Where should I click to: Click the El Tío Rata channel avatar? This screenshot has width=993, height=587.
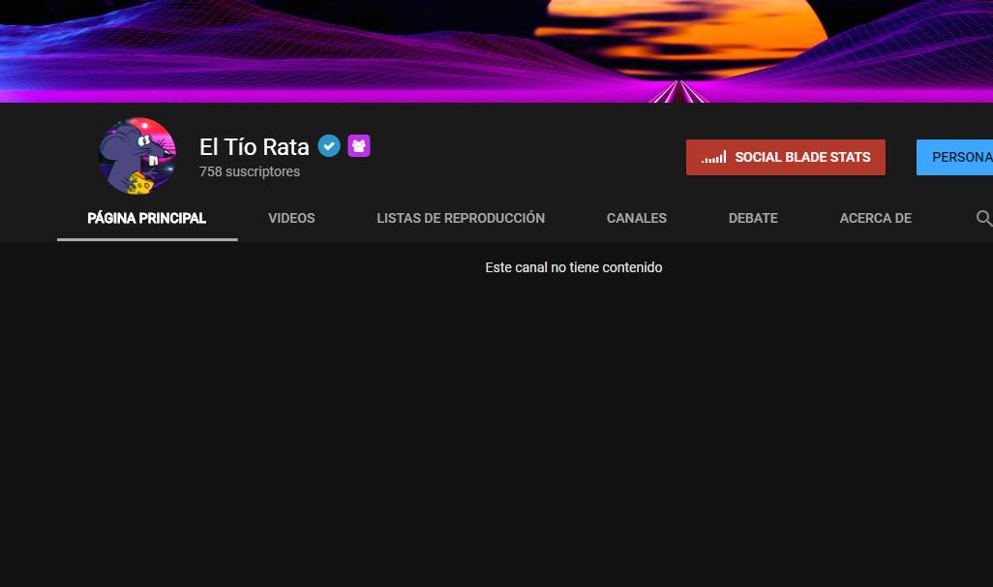click(137, 156)
